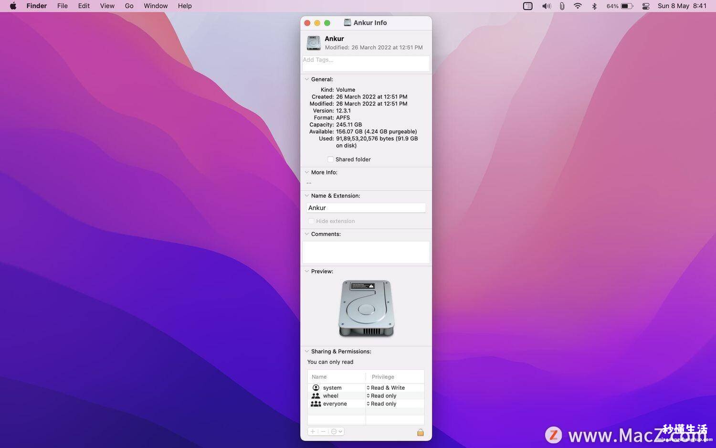Screen dimensions: 716x448
Task: Open the Help menu
Action: point(185,6)
